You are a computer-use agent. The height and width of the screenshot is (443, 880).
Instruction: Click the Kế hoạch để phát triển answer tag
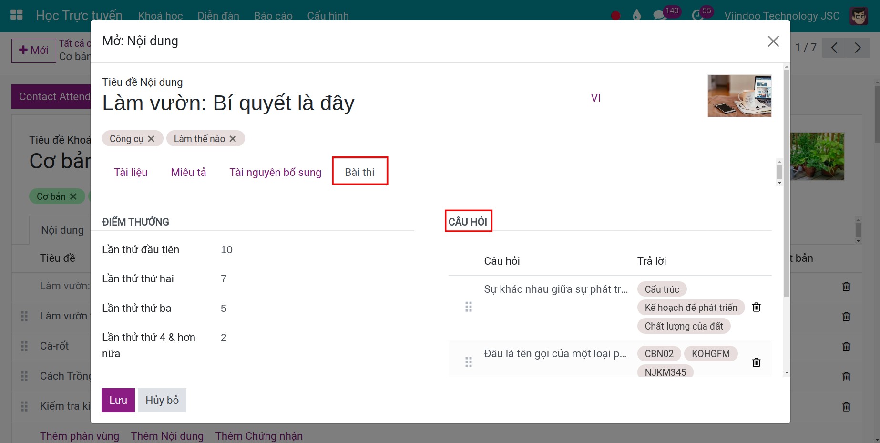691,308
